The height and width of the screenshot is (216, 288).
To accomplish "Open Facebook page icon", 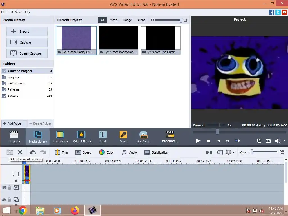I will point(271,12).
